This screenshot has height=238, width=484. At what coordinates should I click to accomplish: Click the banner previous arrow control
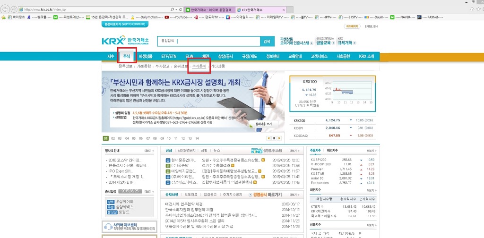point(268,138)
